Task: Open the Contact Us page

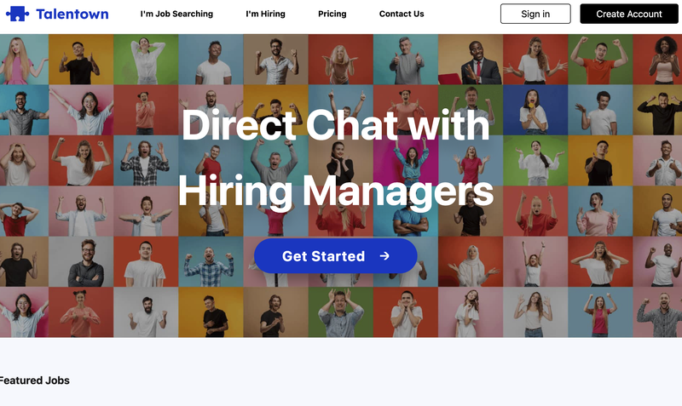Action: point(402,14)
